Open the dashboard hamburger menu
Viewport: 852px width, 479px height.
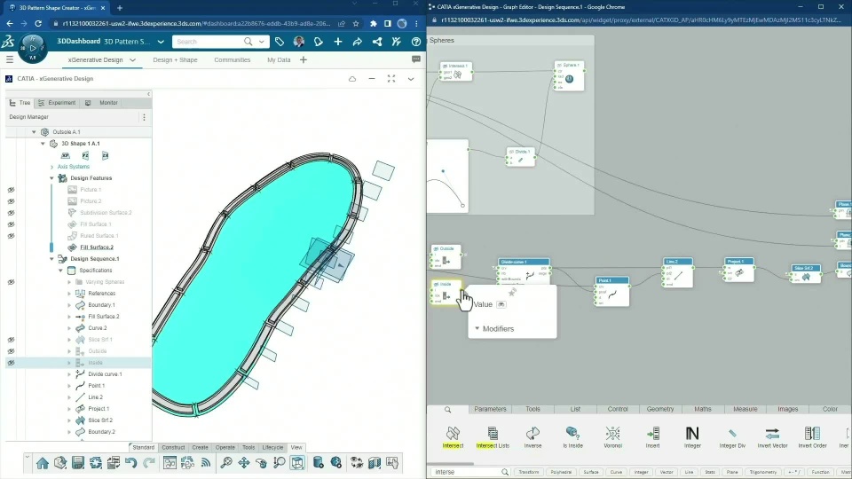pyautogui.click(x=9, y=59)
